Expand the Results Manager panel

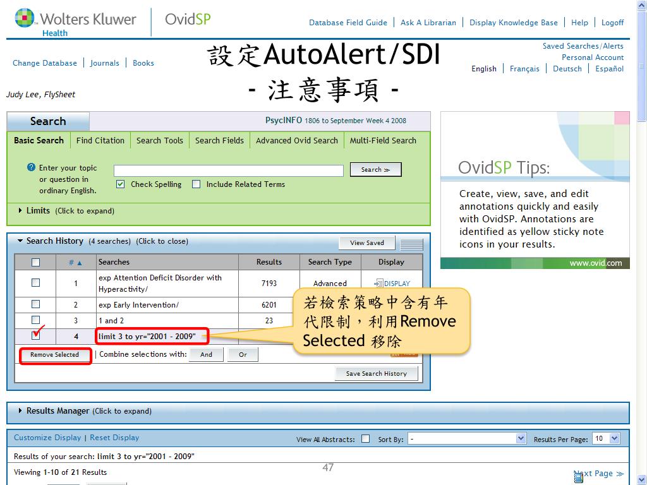[20, 410]
